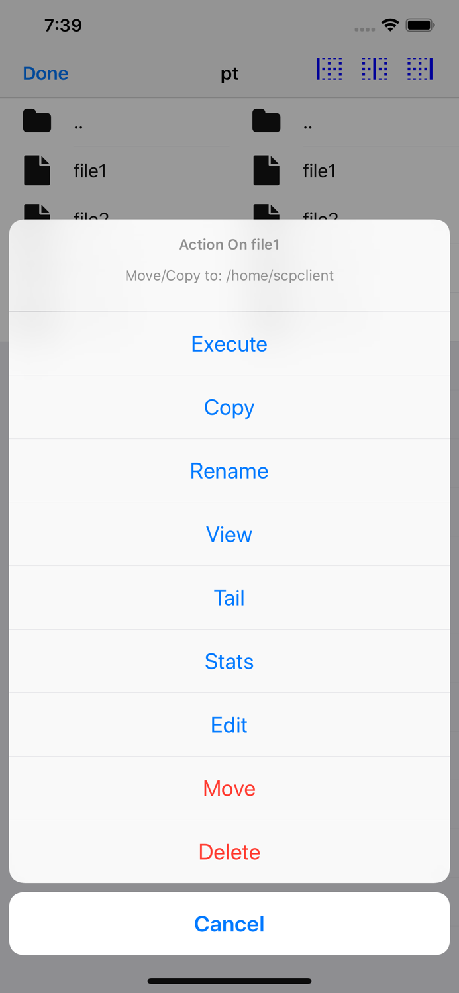Click the layout icon with left-edge bar
This screenshot has width=459, height=993.
(329, 69)
